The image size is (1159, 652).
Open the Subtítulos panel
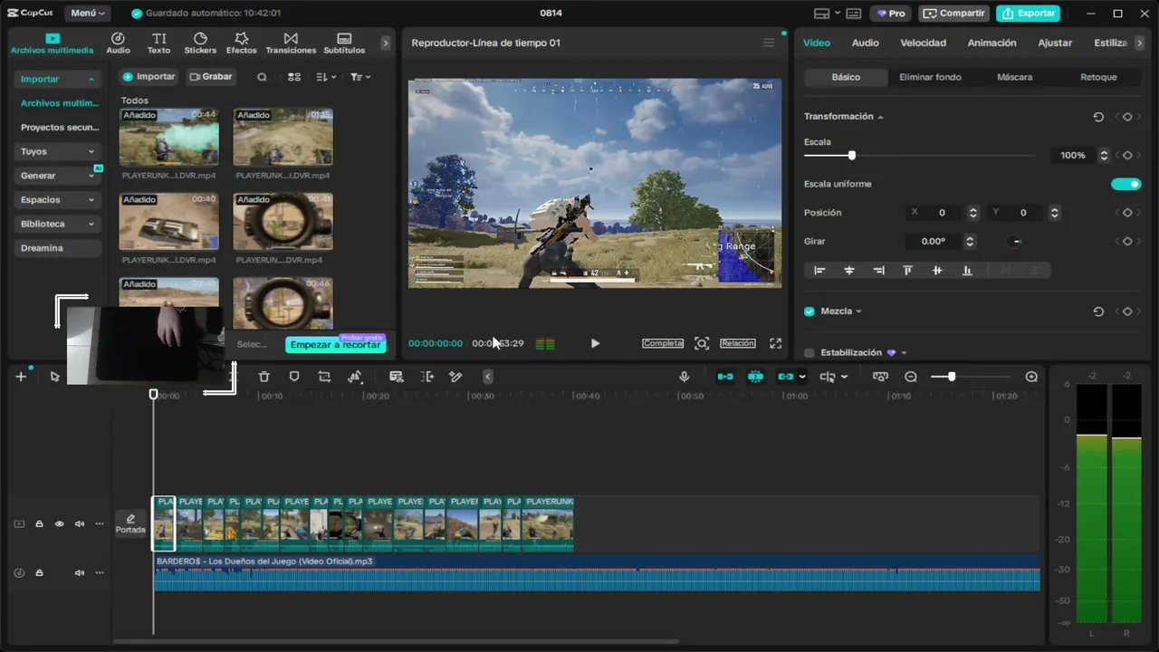tap(344, 43)
